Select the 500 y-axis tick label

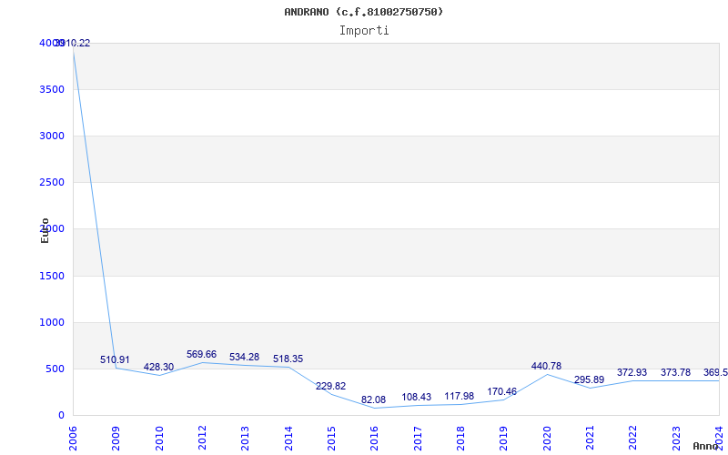(56, 369)
